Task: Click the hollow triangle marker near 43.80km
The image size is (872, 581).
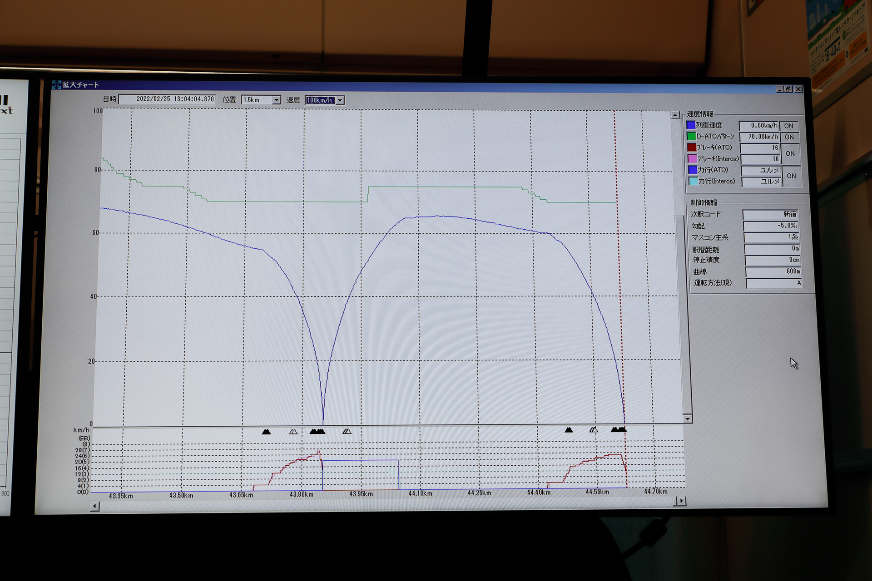Action: pyautogui.click(x=293, y=432)
